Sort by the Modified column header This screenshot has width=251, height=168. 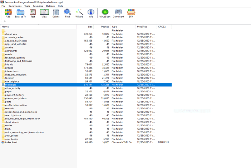tap(146, 26)
